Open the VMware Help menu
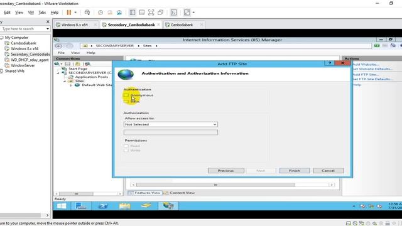 (55, 13)
